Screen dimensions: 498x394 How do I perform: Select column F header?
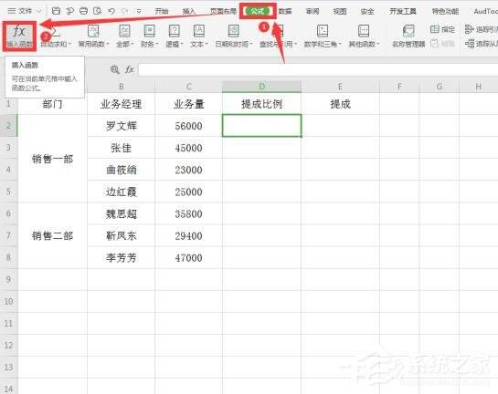tap(399, 87)
